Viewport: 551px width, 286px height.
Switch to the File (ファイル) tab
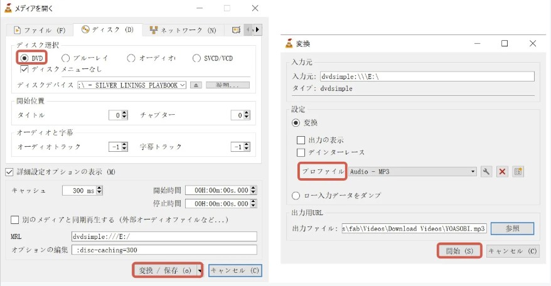40,30
